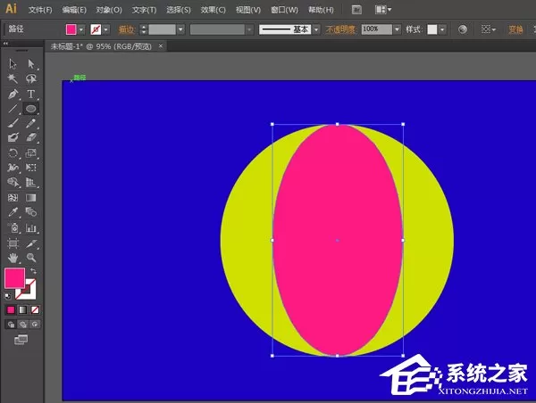The height and width of the screenshot is (403, 536).
Task: Select the Eyedropper tool
Action: click(x=13, y=212)
